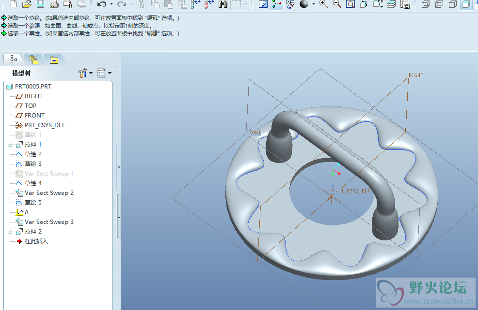Select datum graph A in tree
478x310 pixels.
click(x=22, y=212)
